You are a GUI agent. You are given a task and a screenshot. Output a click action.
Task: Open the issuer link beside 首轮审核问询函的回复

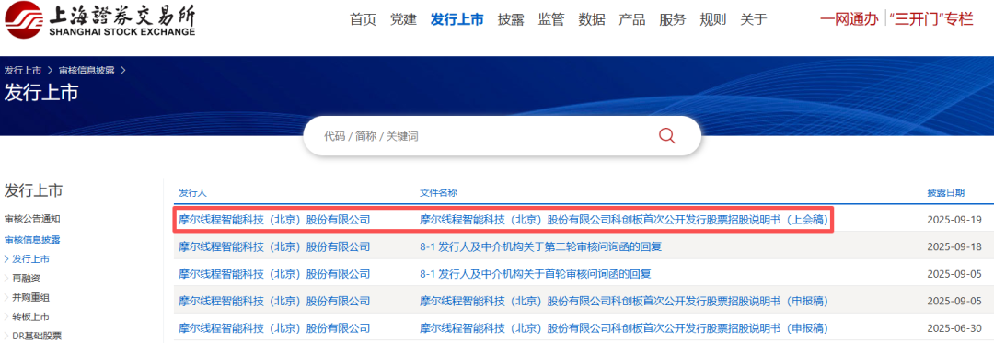274,274
